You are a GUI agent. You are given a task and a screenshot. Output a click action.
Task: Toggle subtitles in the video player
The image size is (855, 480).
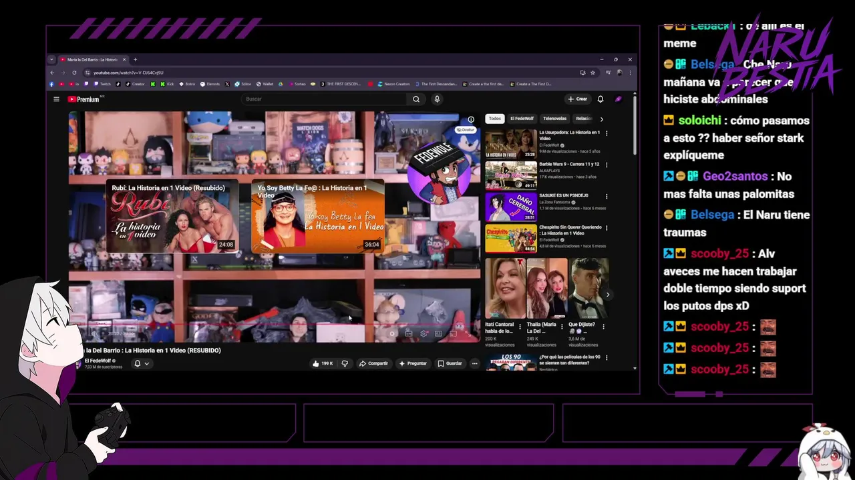point(409,333)
